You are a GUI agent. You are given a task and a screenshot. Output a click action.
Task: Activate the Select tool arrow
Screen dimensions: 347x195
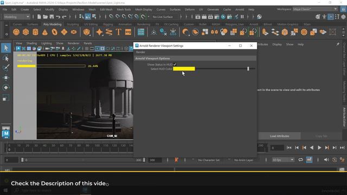6,48
